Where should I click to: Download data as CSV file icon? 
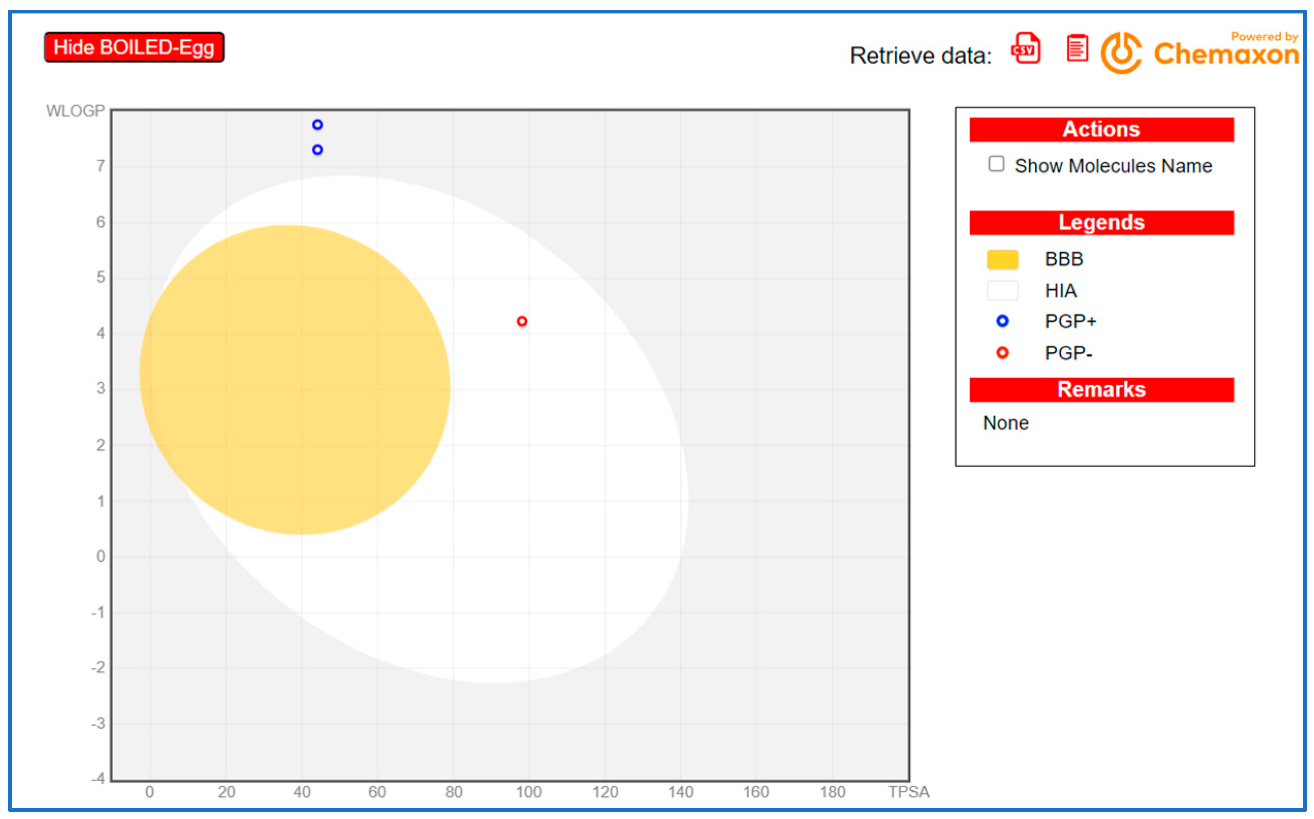click(1025, 49)
